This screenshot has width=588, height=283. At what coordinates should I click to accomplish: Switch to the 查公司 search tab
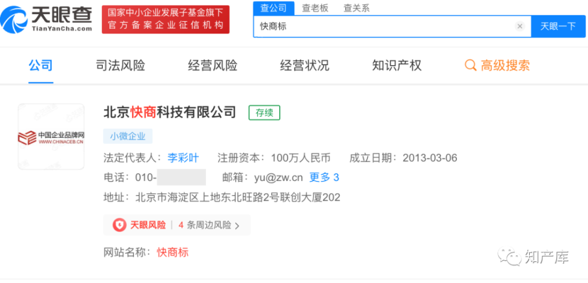[274, 8]
